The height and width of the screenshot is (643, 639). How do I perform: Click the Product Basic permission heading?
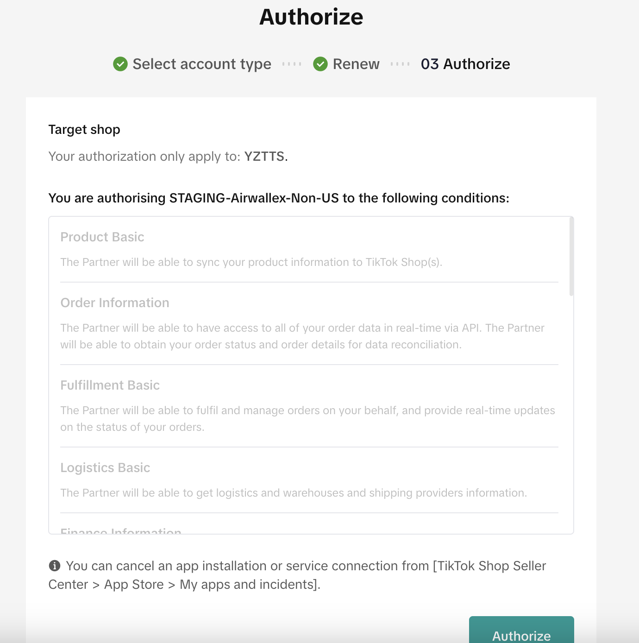click(x=102, y=237)
